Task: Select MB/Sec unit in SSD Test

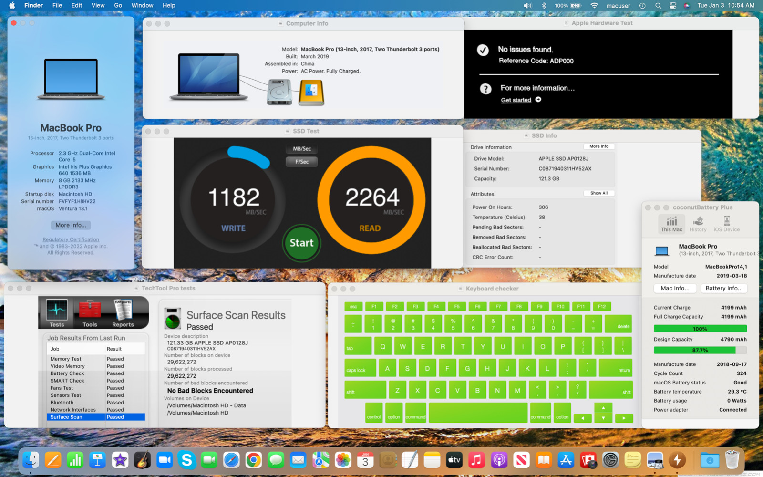Action: click(302, 149)
